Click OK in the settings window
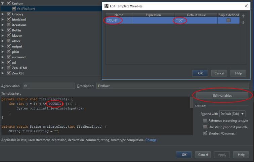254x162 pixels. point(184,155)
